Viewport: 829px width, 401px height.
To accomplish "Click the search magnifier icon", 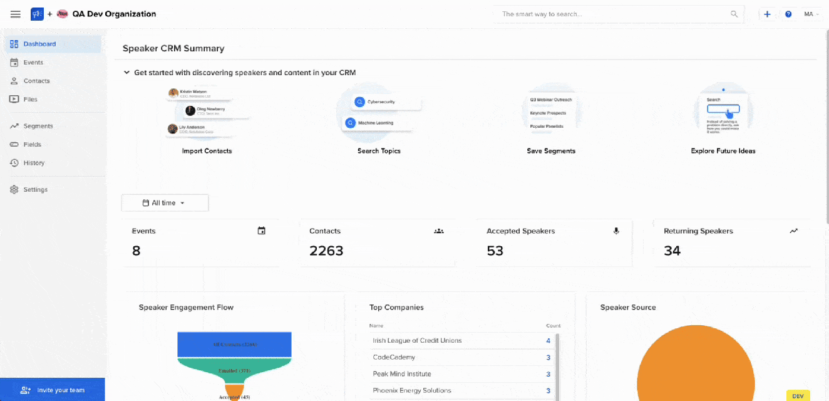I will pyautogui.click(x=734, y=14).
